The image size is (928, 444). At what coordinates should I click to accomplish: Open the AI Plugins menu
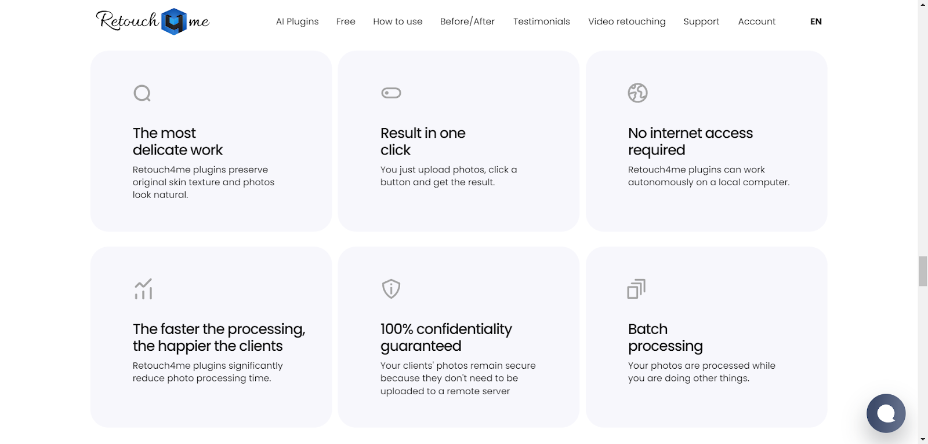[x=297, y=21]
